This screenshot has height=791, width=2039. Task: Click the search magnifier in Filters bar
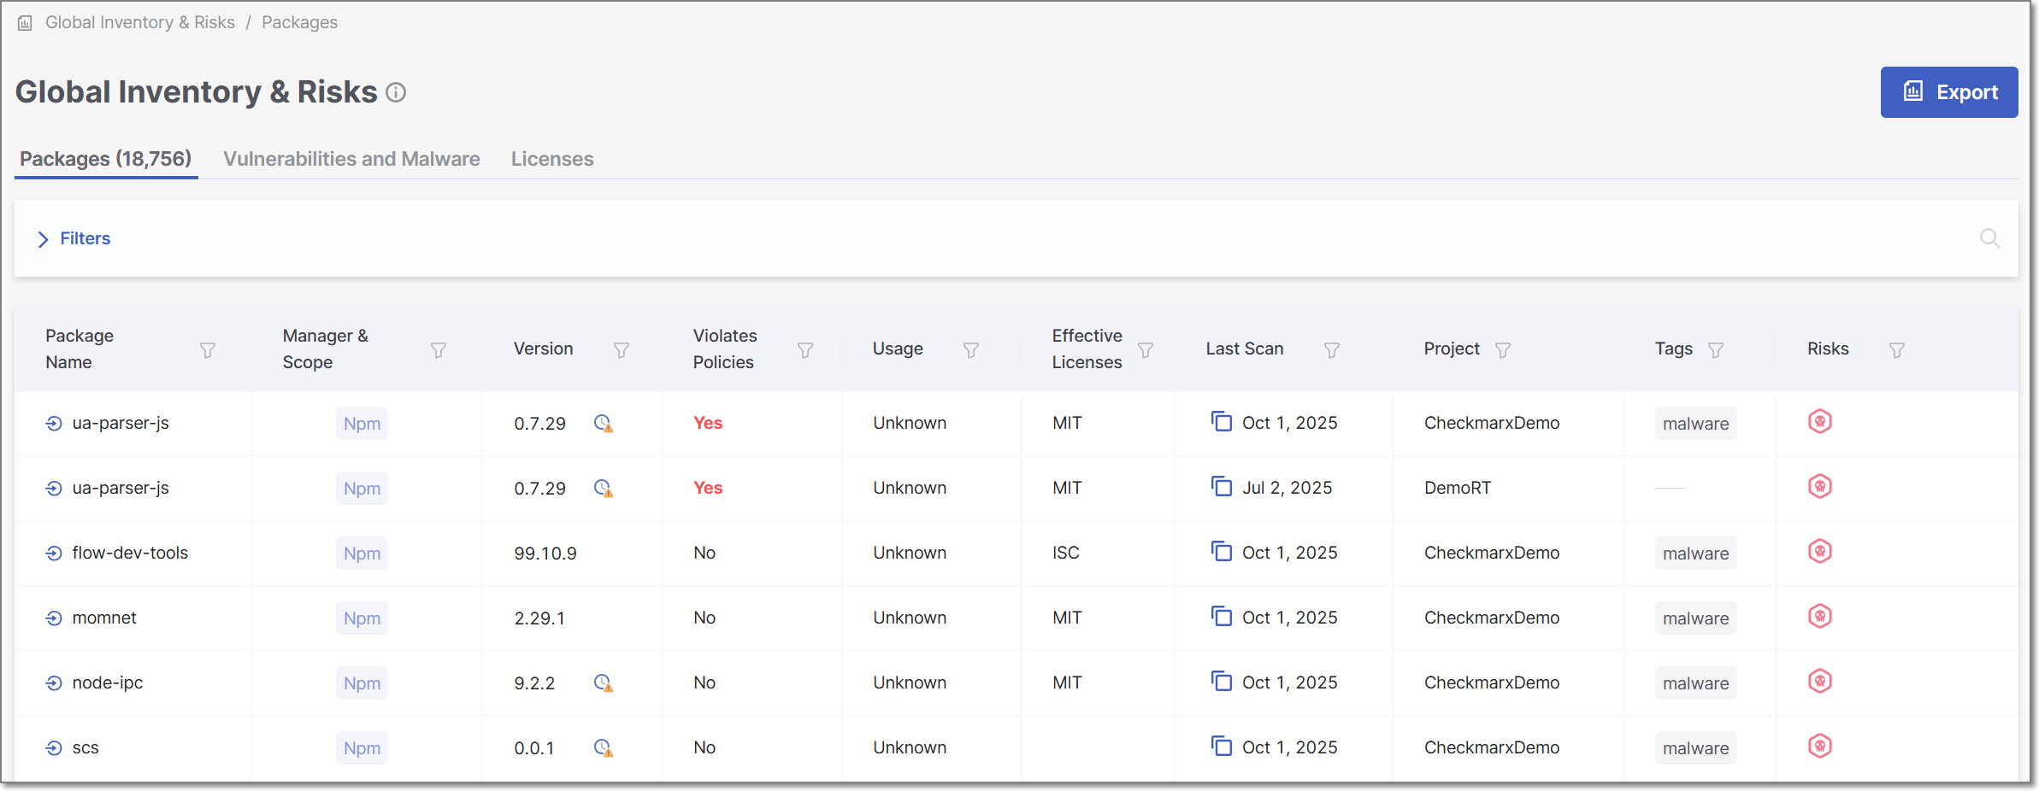(1989, 238)
